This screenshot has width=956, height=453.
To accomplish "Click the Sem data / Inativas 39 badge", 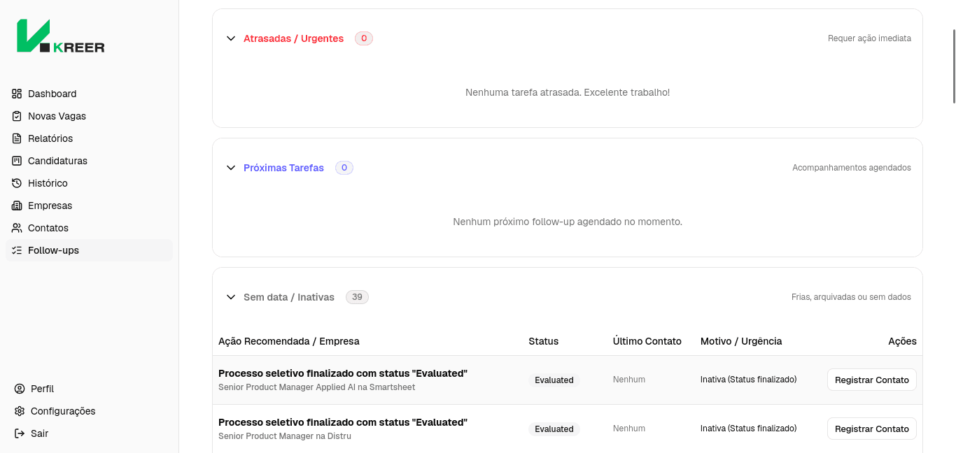I will (357, 297).
